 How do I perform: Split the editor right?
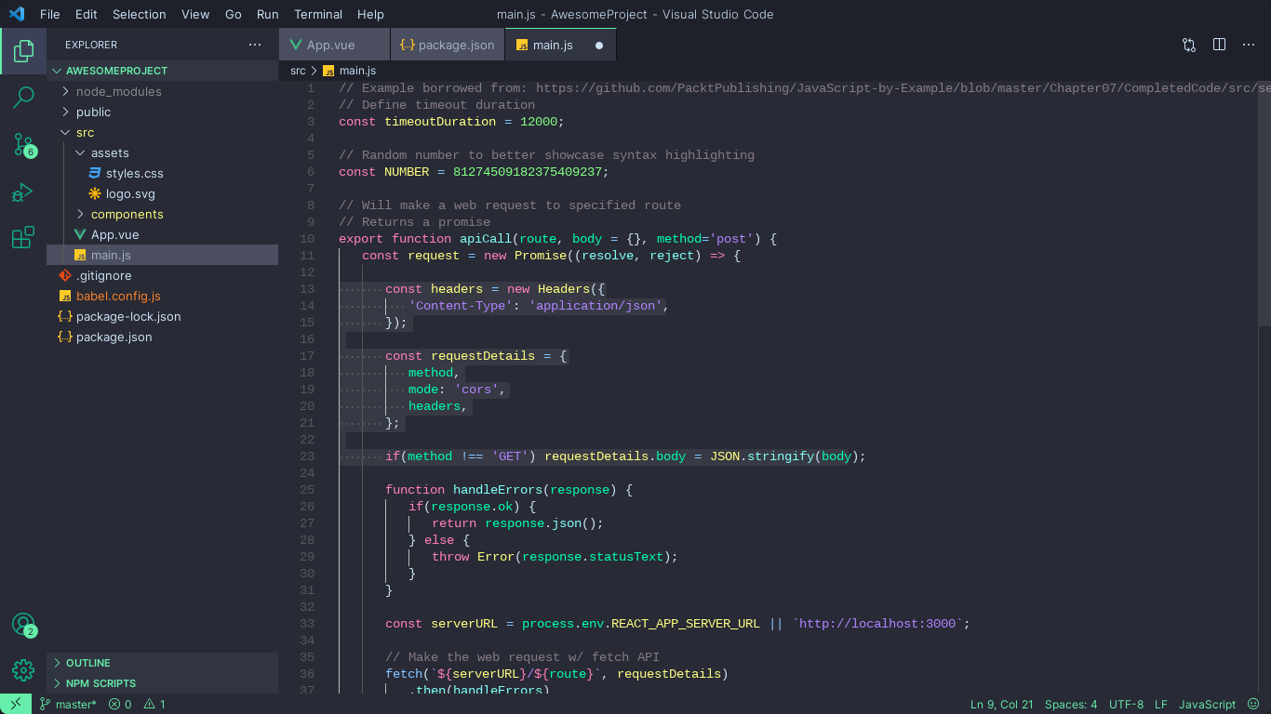pyautogui.click(x=1219, y=45)
